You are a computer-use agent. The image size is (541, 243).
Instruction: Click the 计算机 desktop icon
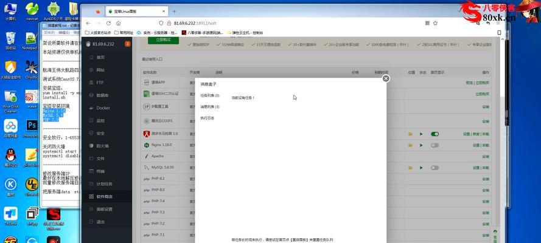tap(11, 11)
